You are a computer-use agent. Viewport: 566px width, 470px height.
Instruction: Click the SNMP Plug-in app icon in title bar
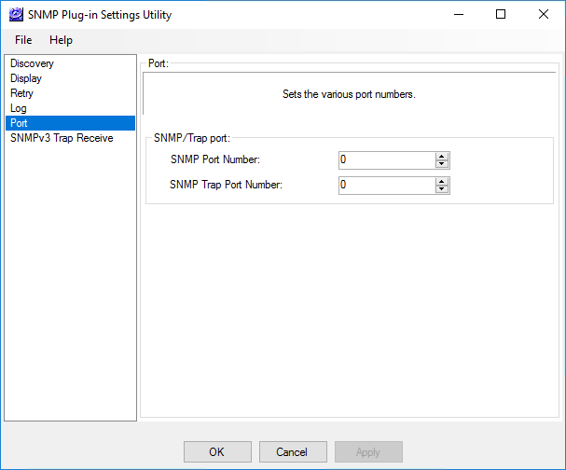tap(15, 15)
